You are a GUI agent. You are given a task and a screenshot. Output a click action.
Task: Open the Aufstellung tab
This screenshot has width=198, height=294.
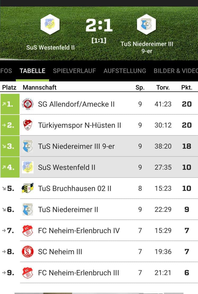(125, 71)
